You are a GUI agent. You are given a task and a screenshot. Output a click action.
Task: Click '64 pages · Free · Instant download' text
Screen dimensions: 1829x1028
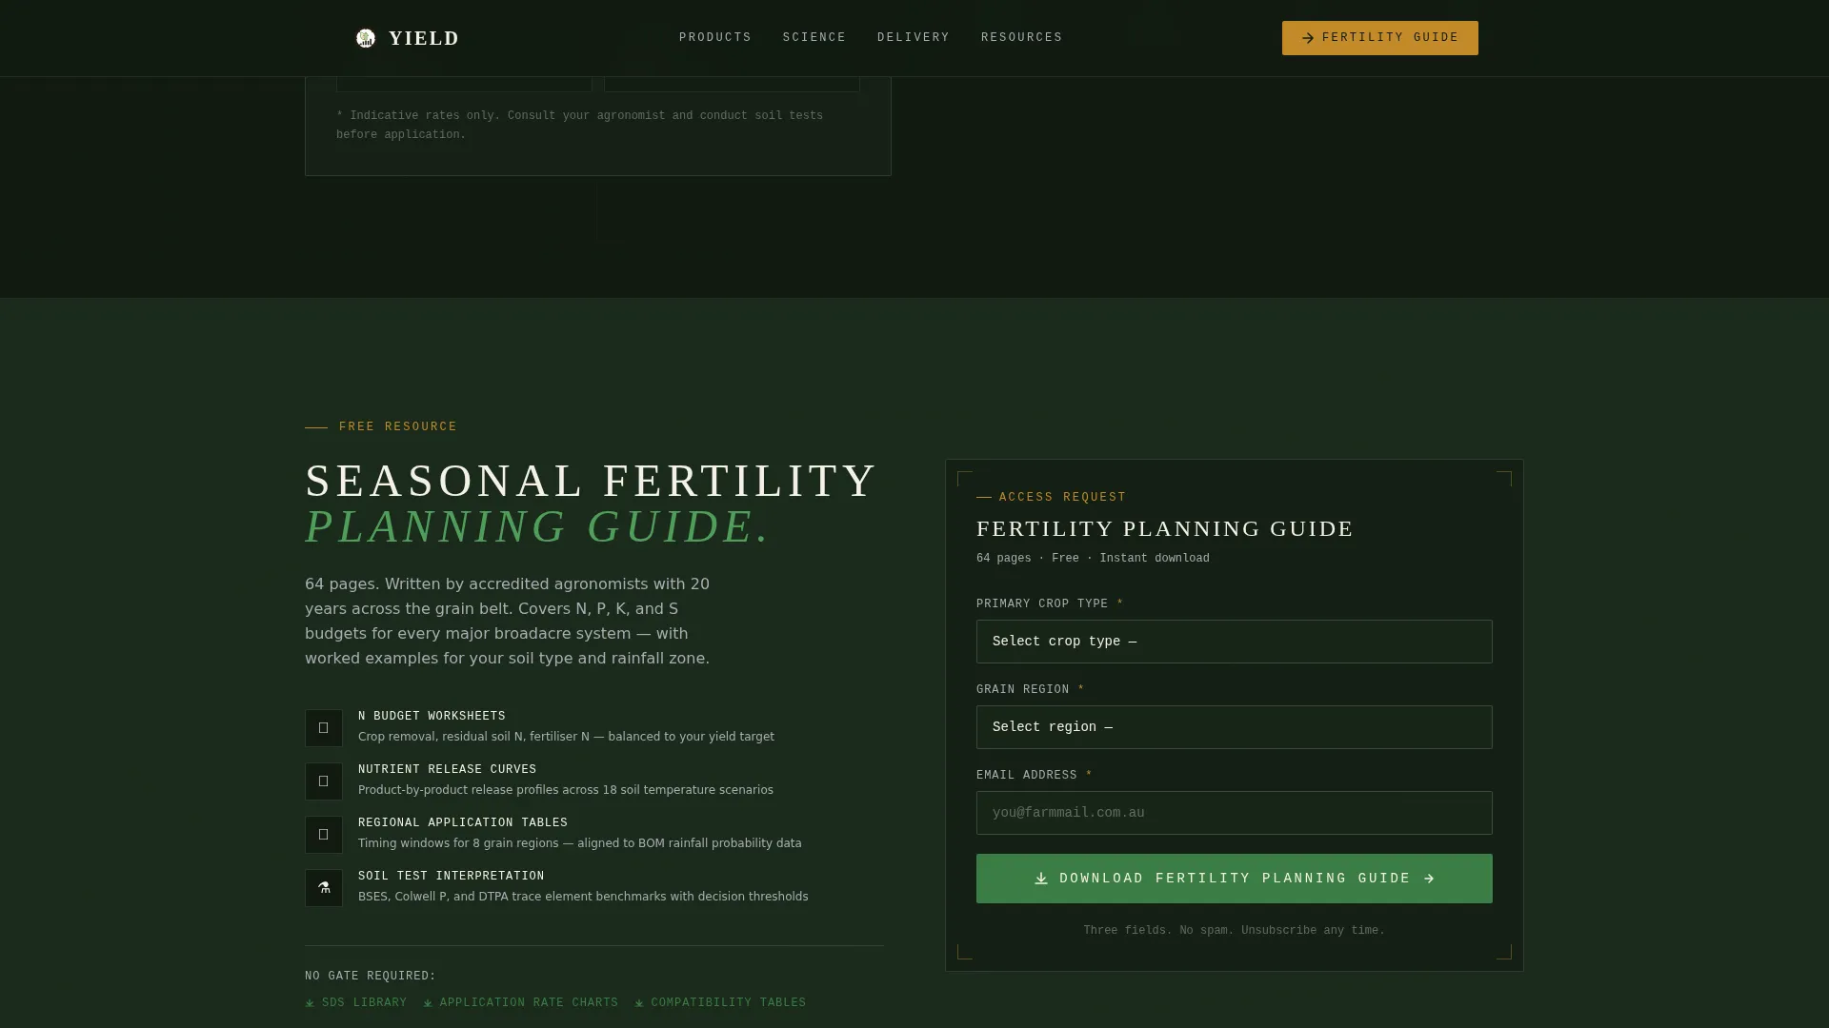pos(1093,559)
